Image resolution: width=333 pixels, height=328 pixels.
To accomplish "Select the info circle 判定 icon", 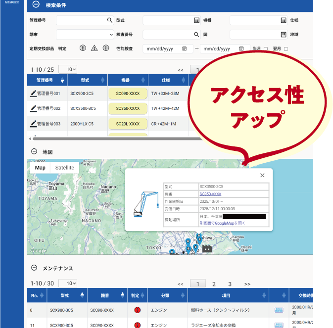I will [106, 48].
